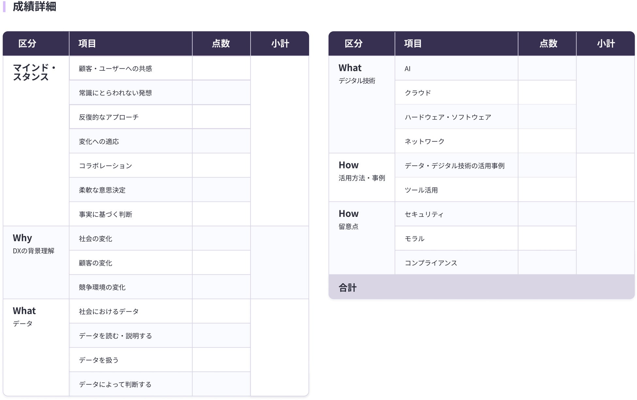The height and width of the screenshot is (400, 637).
Task: Select the データ・デジタル技術の活用事例 item
Action: 454,166
